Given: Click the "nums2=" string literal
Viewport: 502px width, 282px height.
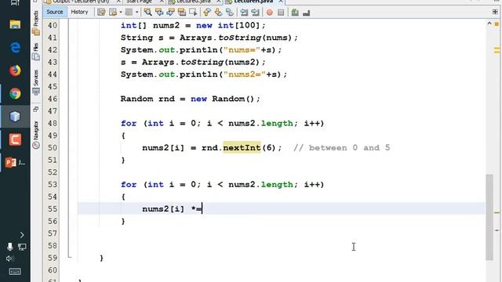Looking at the screenshot, I should [x=244, y=74].
